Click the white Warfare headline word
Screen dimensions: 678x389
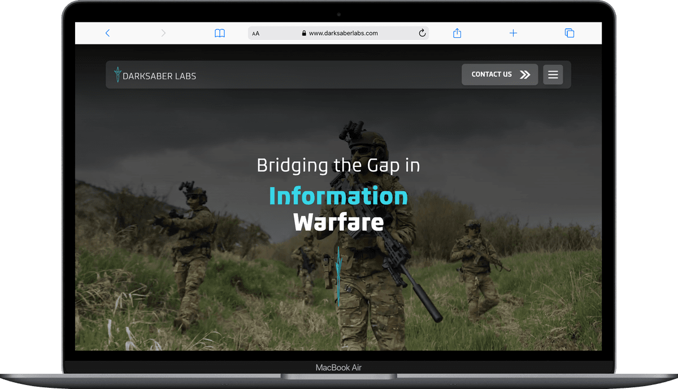click(x=338, y=222)
